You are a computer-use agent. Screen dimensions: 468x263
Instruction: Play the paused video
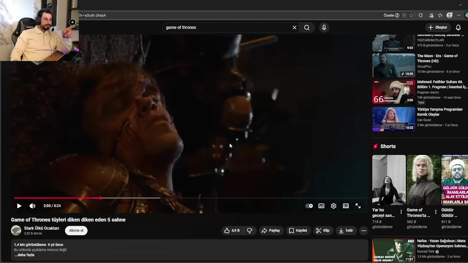coord(19,206)
